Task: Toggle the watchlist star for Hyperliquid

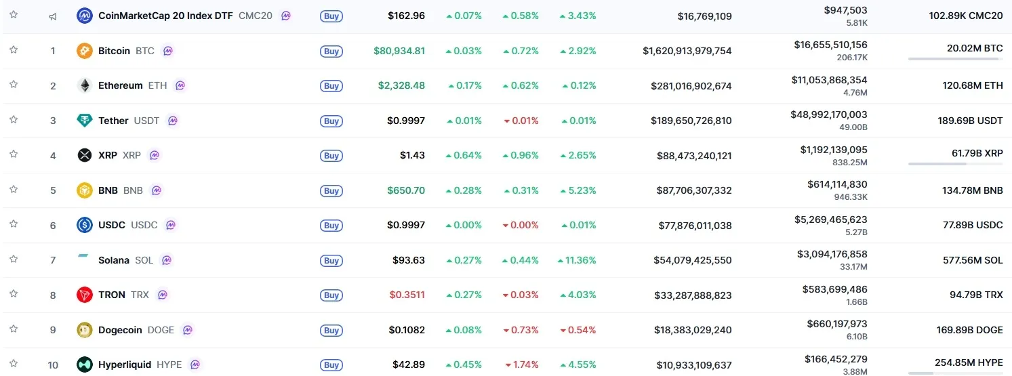Action: click(14, 363)
